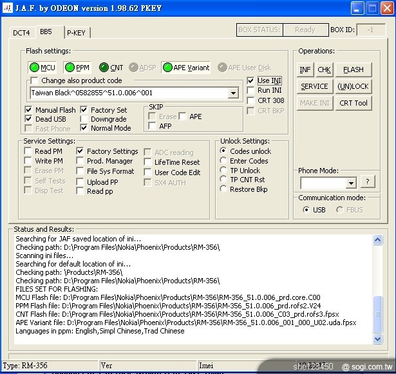The height and width of the screenshot is (374, 396).
Task: Check the Read pp option
Action: pos(80,191)
